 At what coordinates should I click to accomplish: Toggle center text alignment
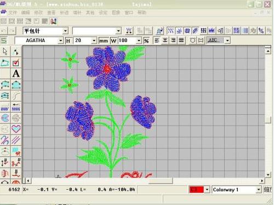coord(165,40)
